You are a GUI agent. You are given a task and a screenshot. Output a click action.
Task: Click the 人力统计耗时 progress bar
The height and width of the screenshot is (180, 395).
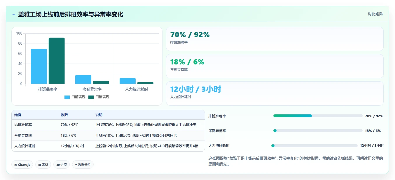click(314, 146)
